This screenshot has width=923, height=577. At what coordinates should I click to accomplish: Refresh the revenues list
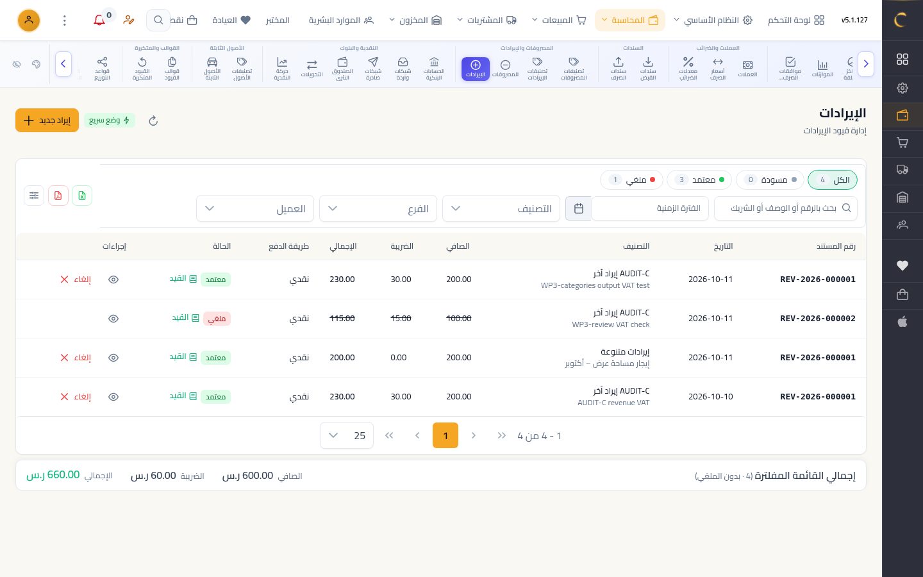153,121
